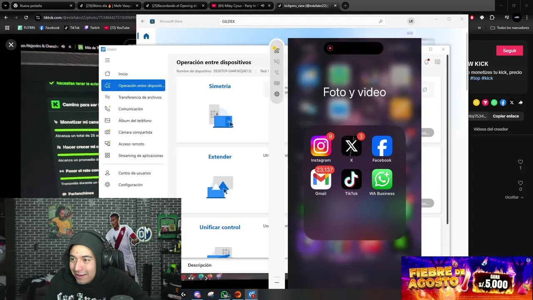Viewport: 533px width, 300px height.
Task: Open LR account avatar in Microsoft Store
Action: point(411,21)
